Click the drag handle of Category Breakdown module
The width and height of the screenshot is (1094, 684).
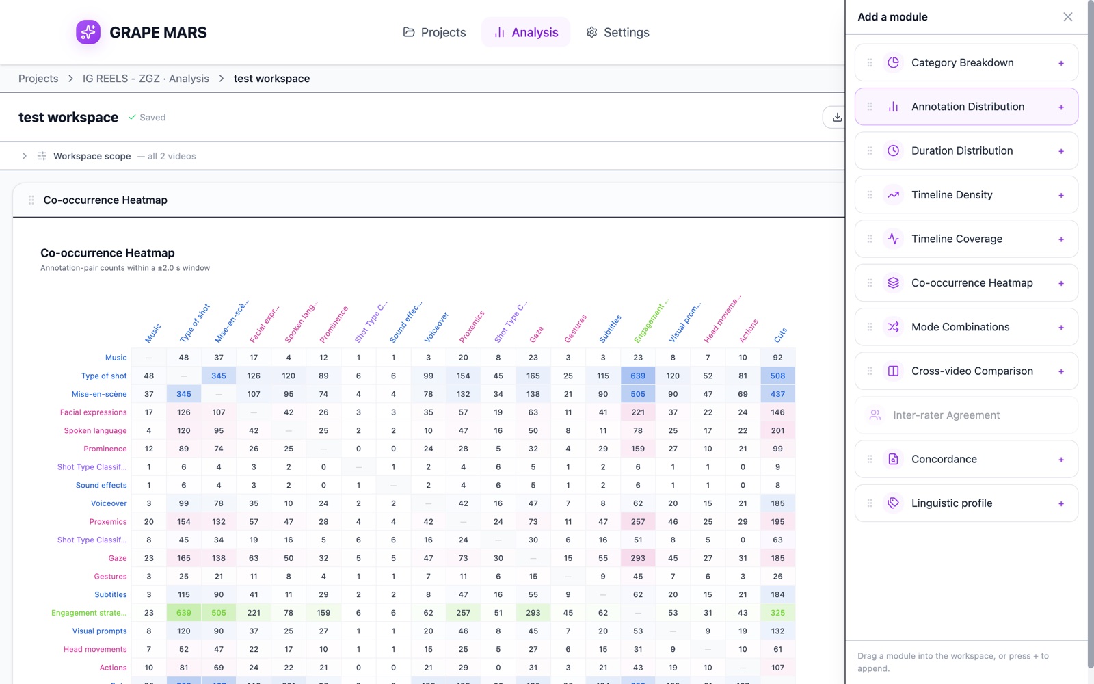pos(870,63)
